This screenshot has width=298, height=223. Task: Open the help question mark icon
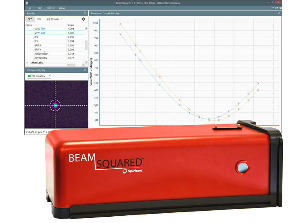point(280,8)
